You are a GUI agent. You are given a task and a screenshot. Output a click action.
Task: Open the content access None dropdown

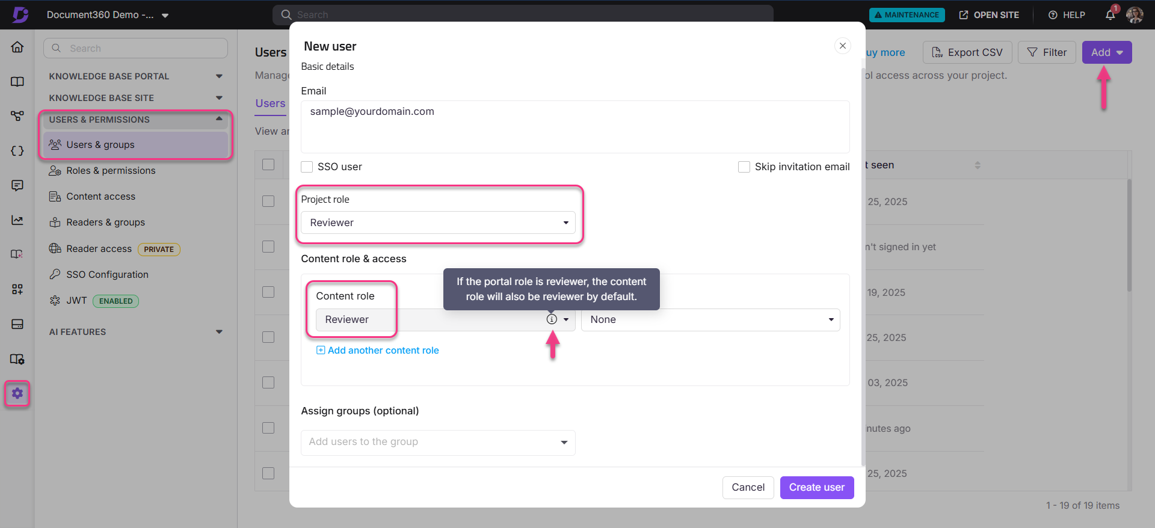(x=710, y=320)
